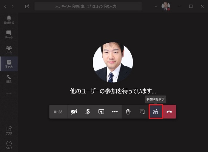Go back with the back arrow
Image resolution: width=208 pixels, height=152 pixels.
pyautogui.click(x=5, y=6)
